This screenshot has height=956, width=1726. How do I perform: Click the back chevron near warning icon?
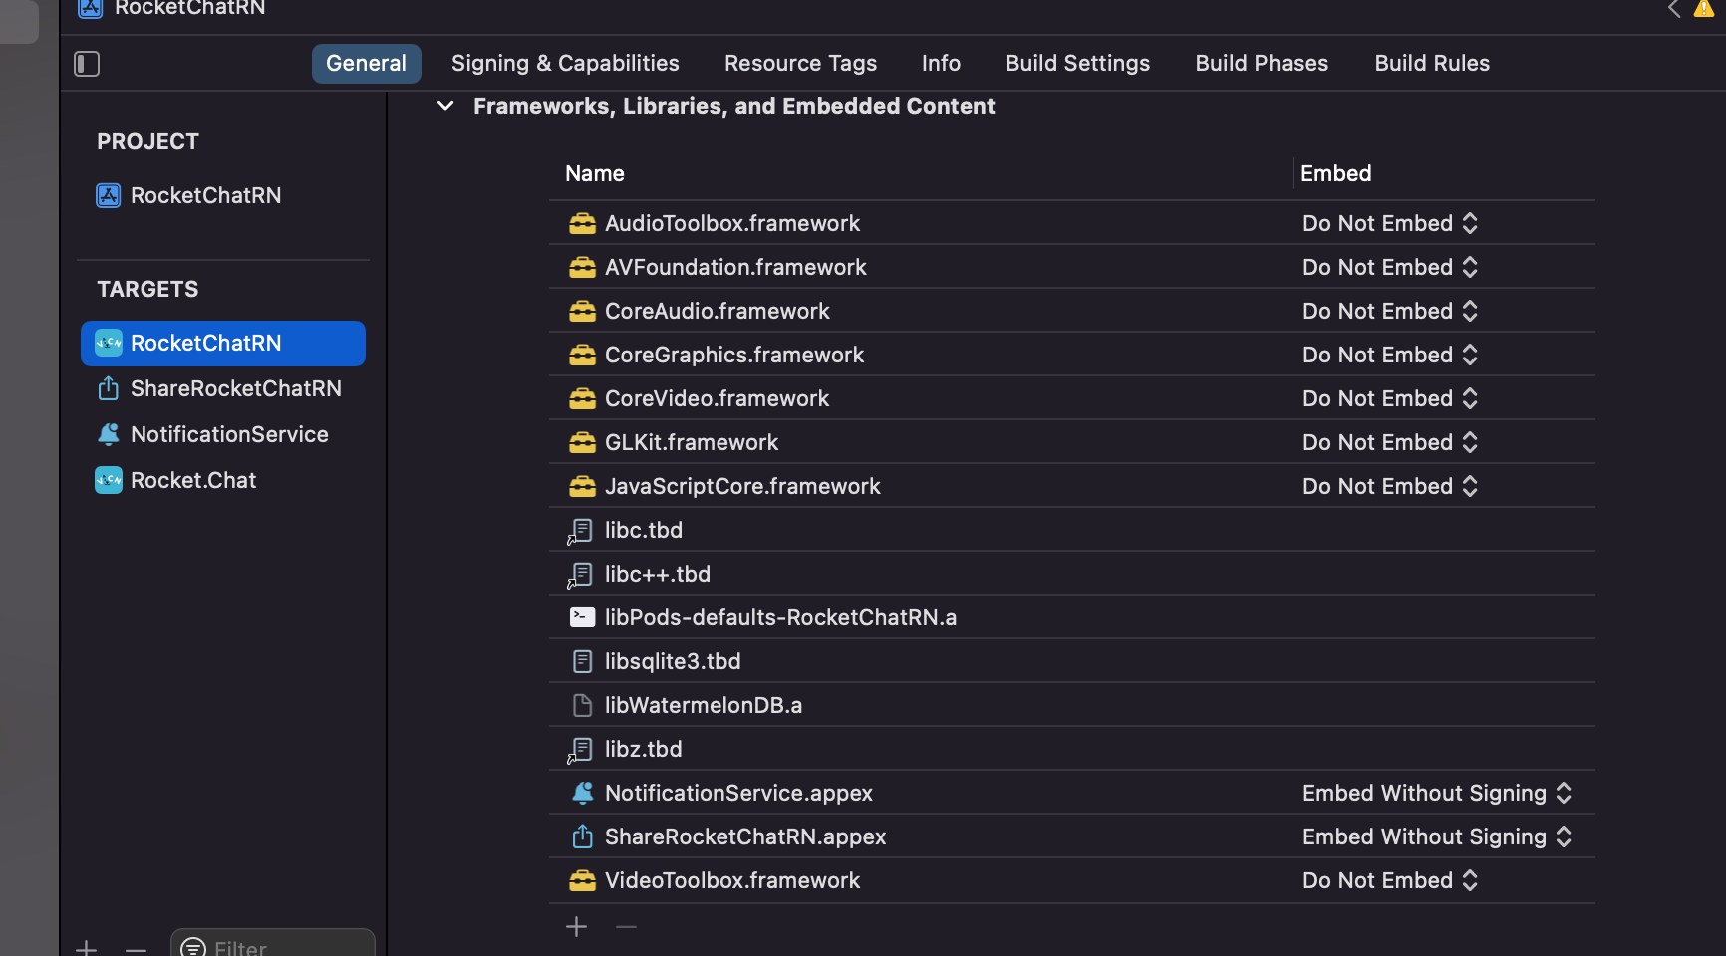tap(1674, 9)
